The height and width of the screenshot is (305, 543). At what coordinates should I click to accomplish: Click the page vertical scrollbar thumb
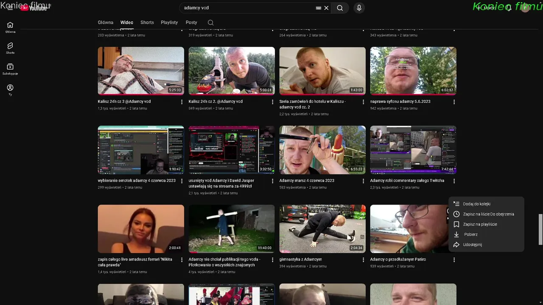[x=540, y=229]
